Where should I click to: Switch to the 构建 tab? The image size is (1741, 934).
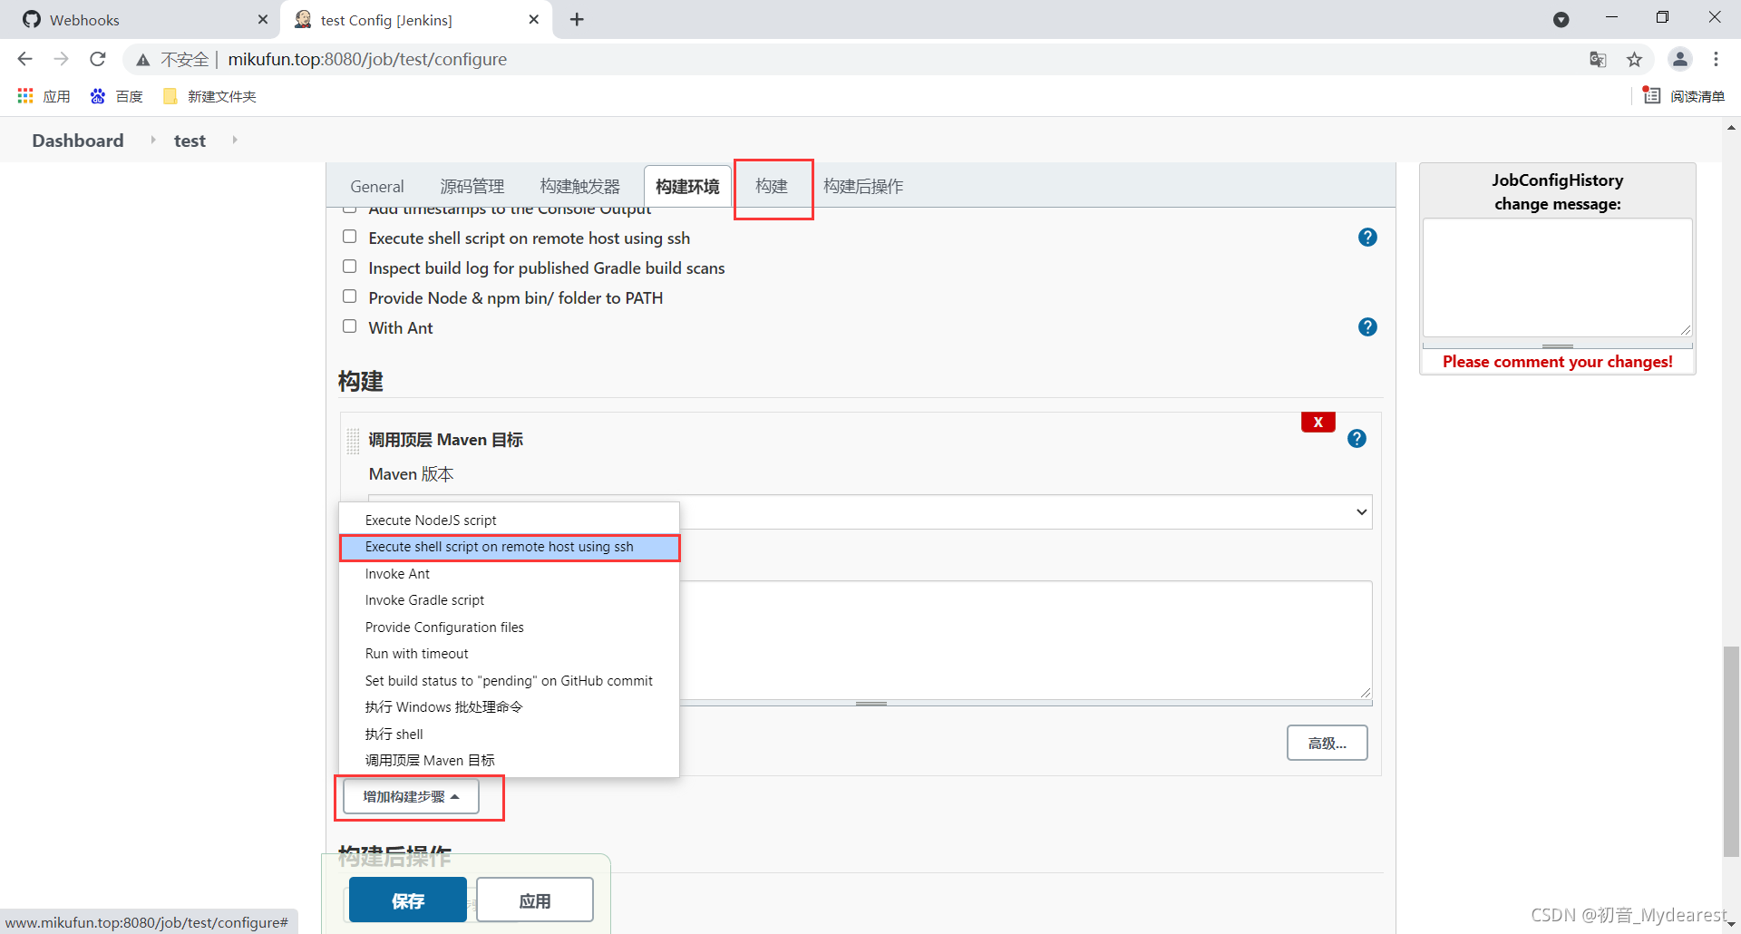[x=772, y=187]
